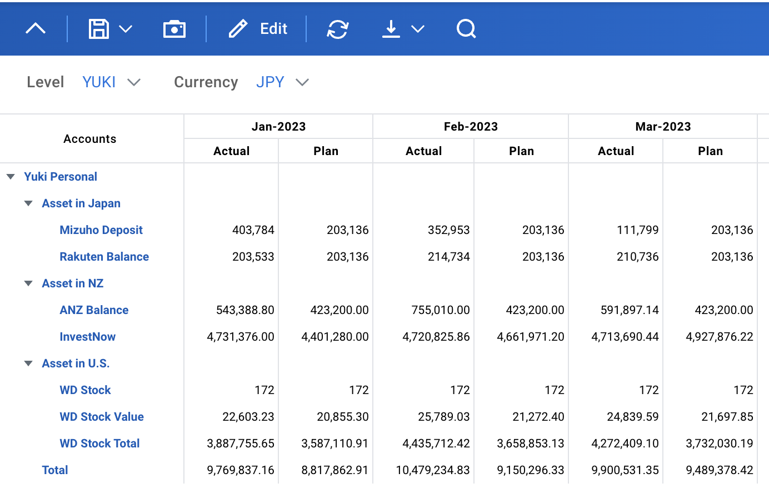
Task: Open the export options dropdown arrow
Action: tap(418, 28)
